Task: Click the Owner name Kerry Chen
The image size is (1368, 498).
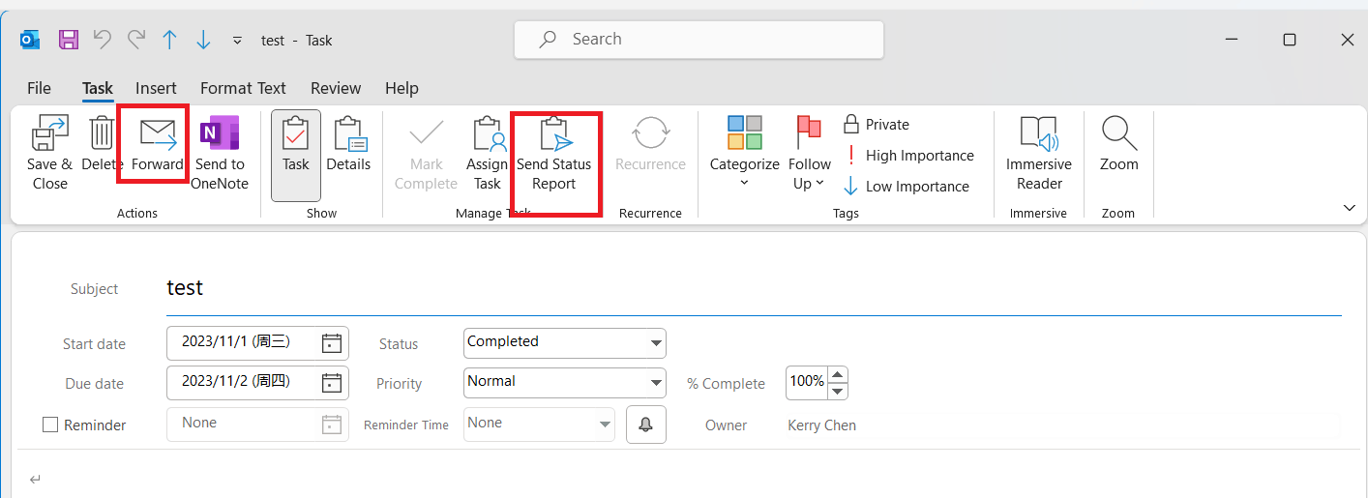Action: click(821, 425)
